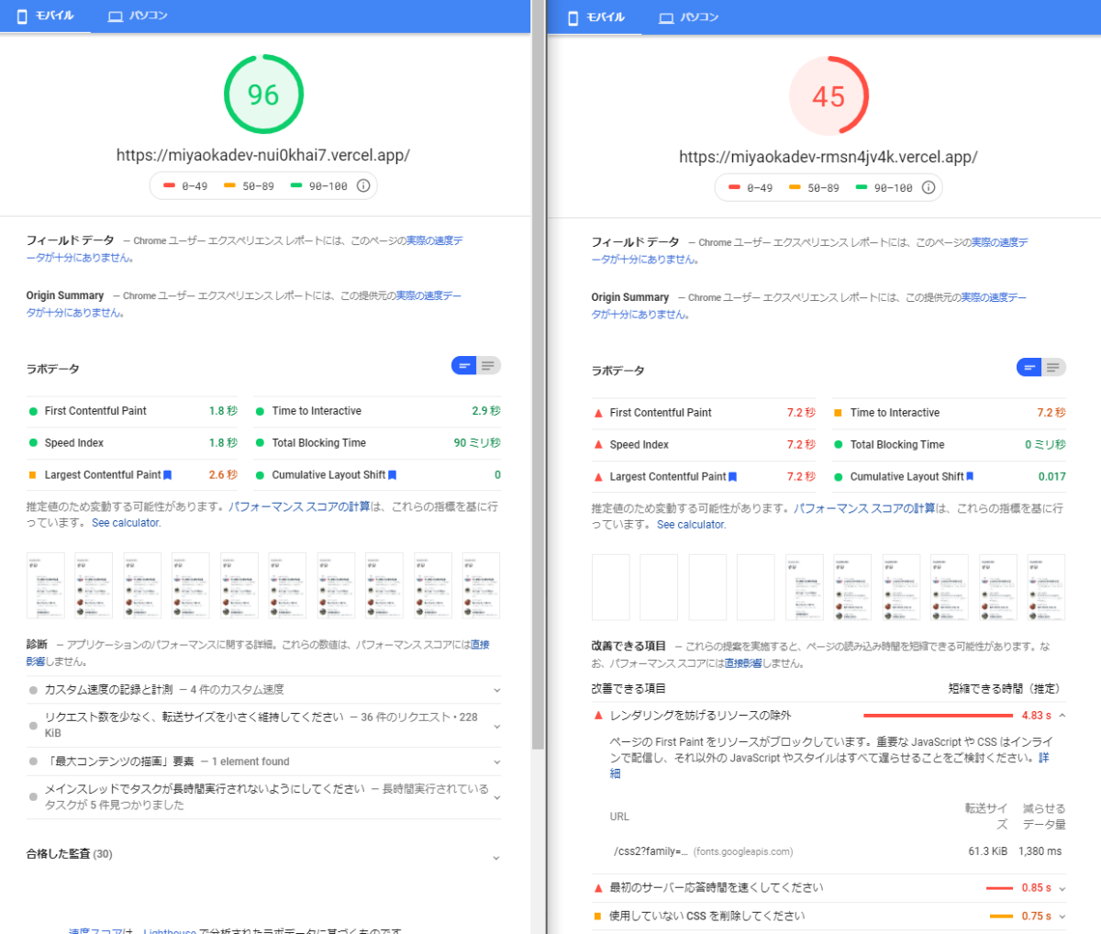Toggle expanded view in left ラボデータ

tap(488, 365)
